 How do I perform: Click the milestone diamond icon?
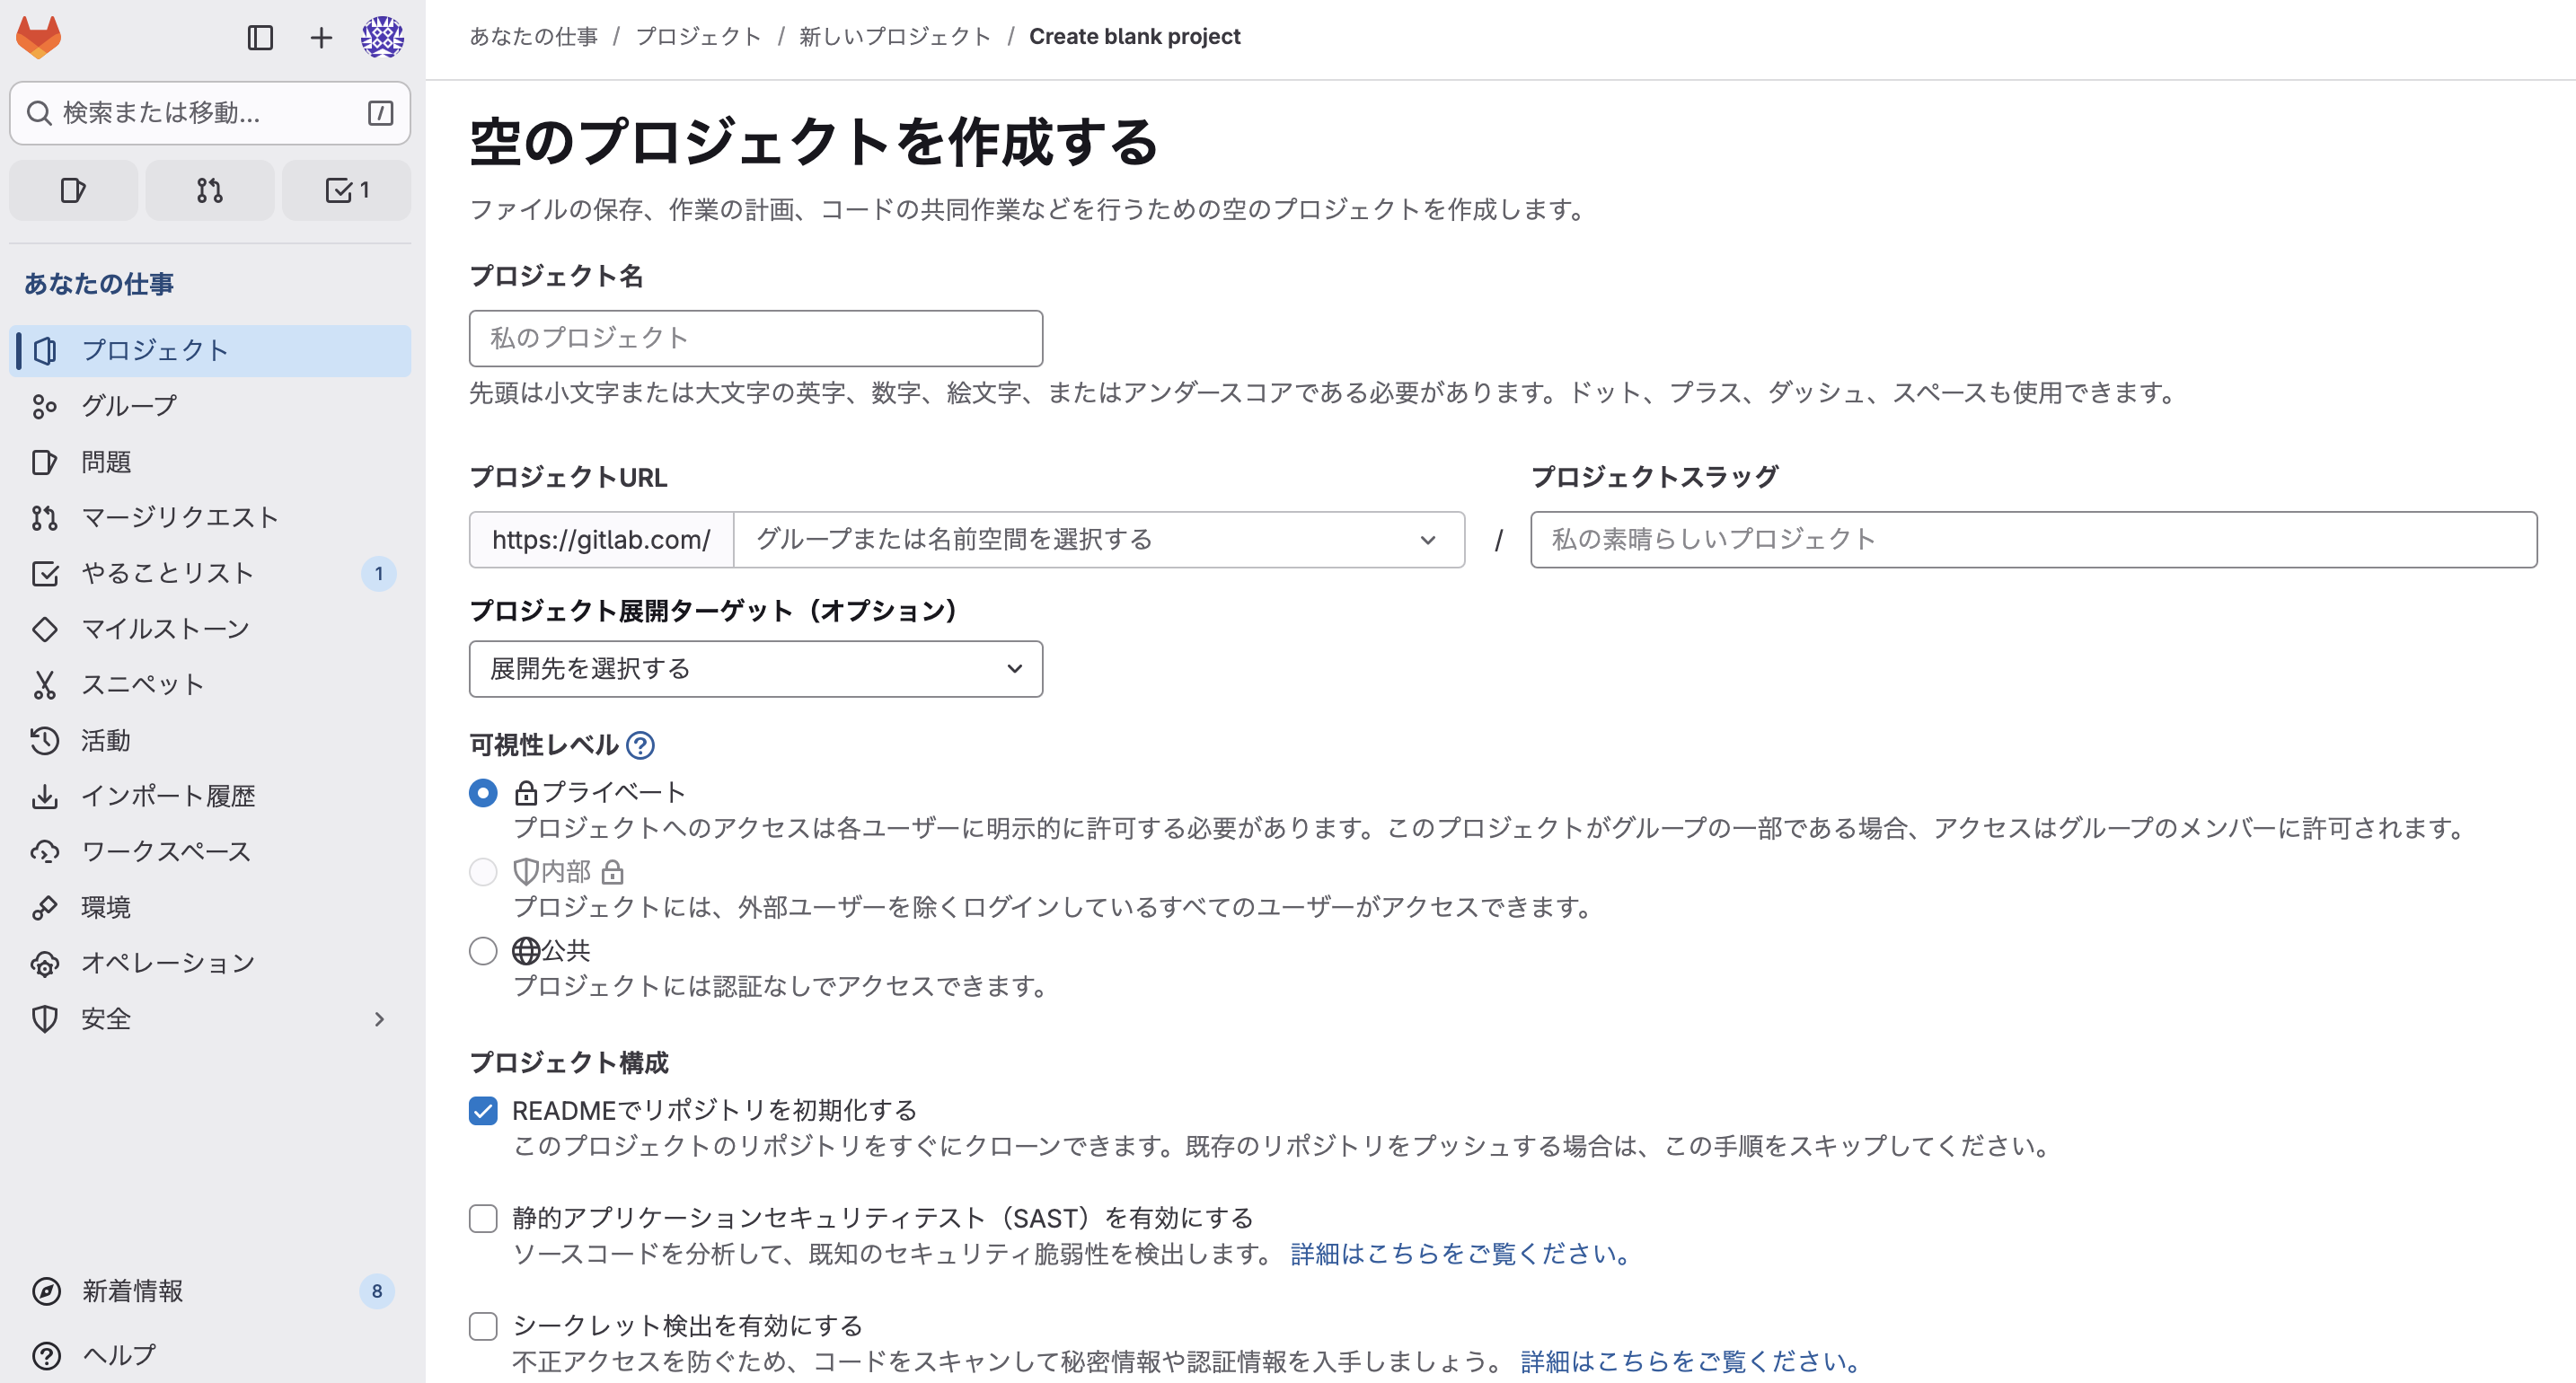45,629
